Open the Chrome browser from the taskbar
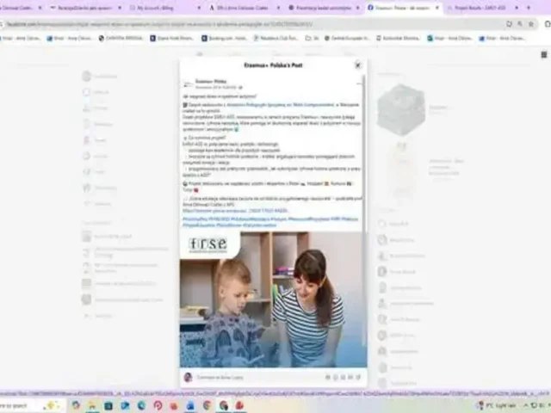This screenshot has width=551, height=413. click(x=207, y=405)
